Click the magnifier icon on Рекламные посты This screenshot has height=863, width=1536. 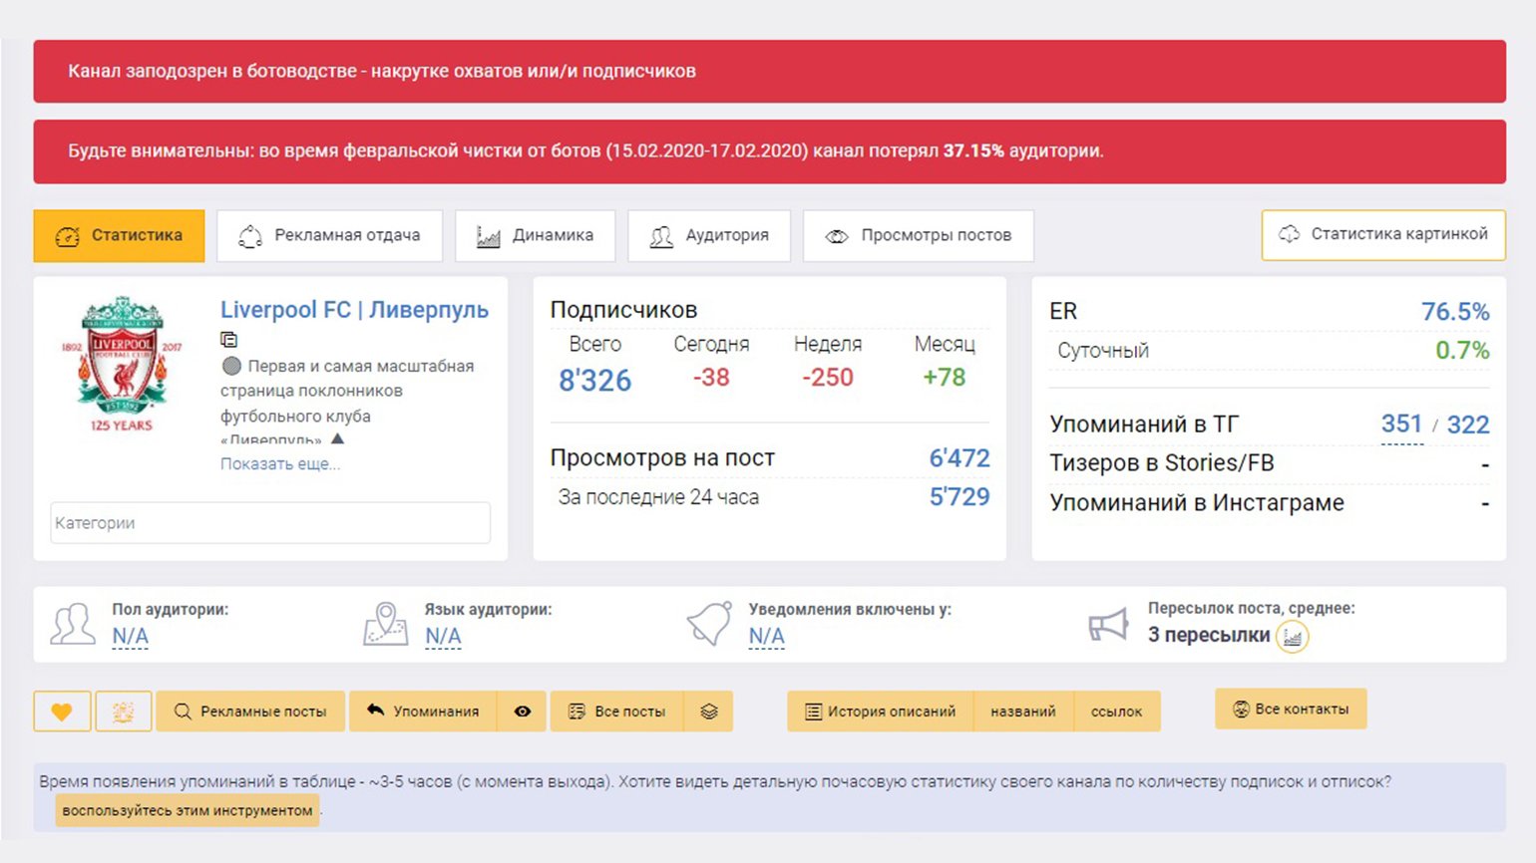[183, 712]
